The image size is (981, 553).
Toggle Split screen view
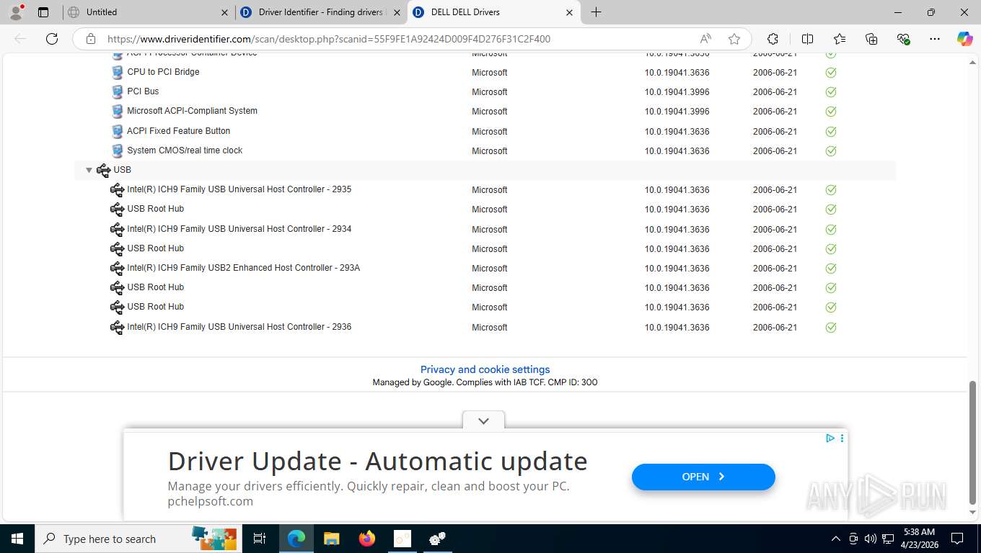coord(807,39)
